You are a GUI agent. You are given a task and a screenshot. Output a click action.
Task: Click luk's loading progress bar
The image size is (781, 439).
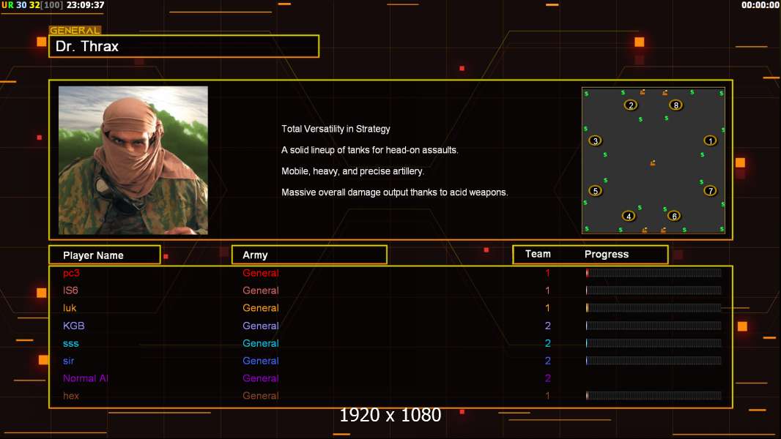tap(654, 308)
